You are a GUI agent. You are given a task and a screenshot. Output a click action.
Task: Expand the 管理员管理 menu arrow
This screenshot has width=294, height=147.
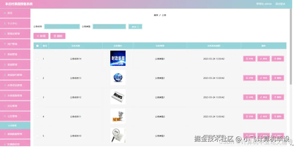pos(28,34)
